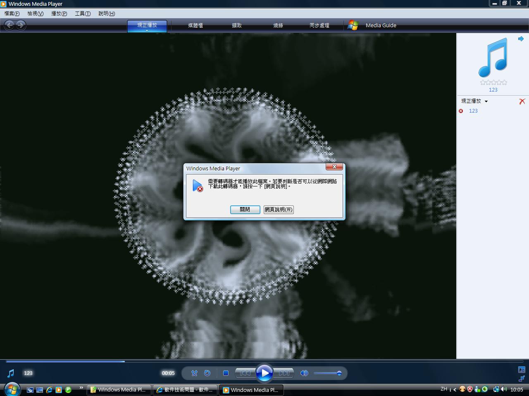Click the blue arrow atop playlist pane
Viewport: 529px width, 396px height.
[x=521, y=39]
